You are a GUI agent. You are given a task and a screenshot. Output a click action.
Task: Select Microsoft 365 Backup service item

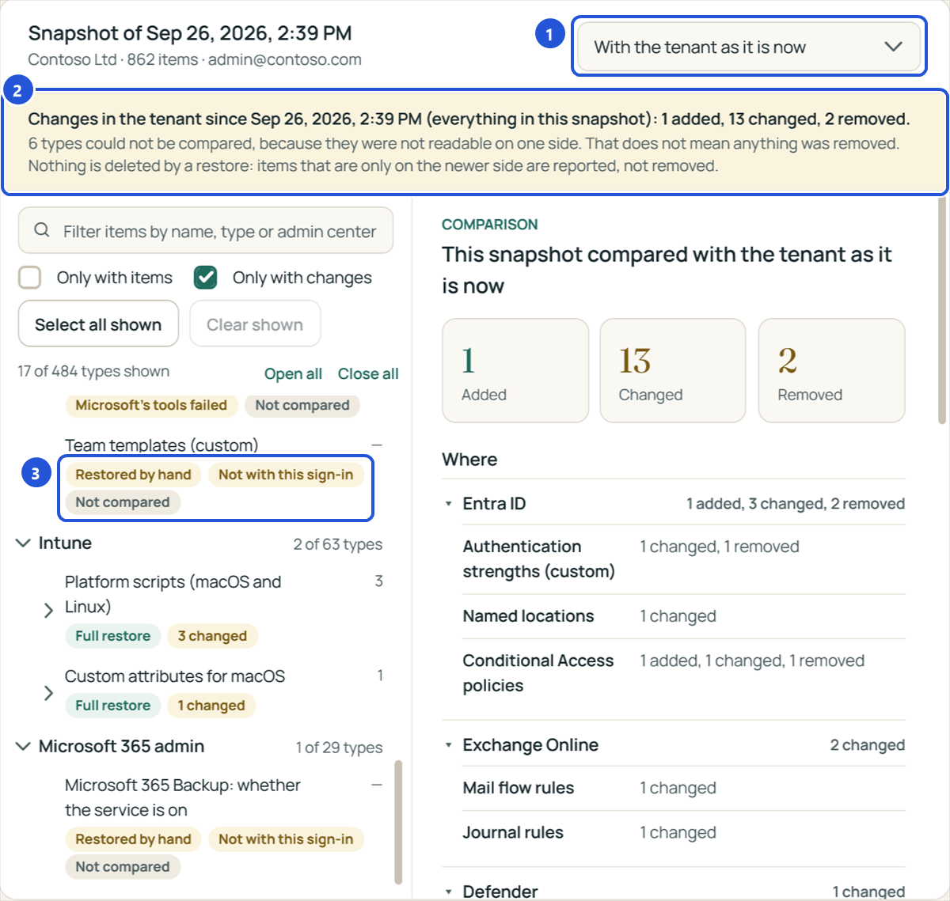point(183,797)
